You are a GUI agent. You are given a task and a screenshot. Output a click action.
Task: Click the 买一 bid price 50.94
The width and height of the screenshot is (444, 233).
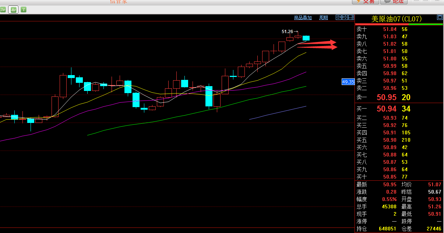pos(387,109)
